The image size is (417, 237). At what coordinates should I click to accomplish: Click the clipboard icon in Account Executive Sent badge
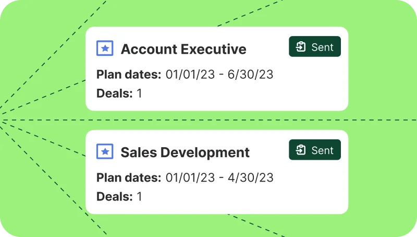pos(301,46)
